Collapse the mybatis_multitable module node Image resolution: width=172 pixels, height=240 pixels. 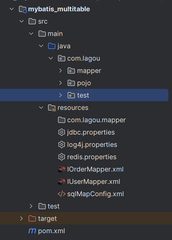12,9
